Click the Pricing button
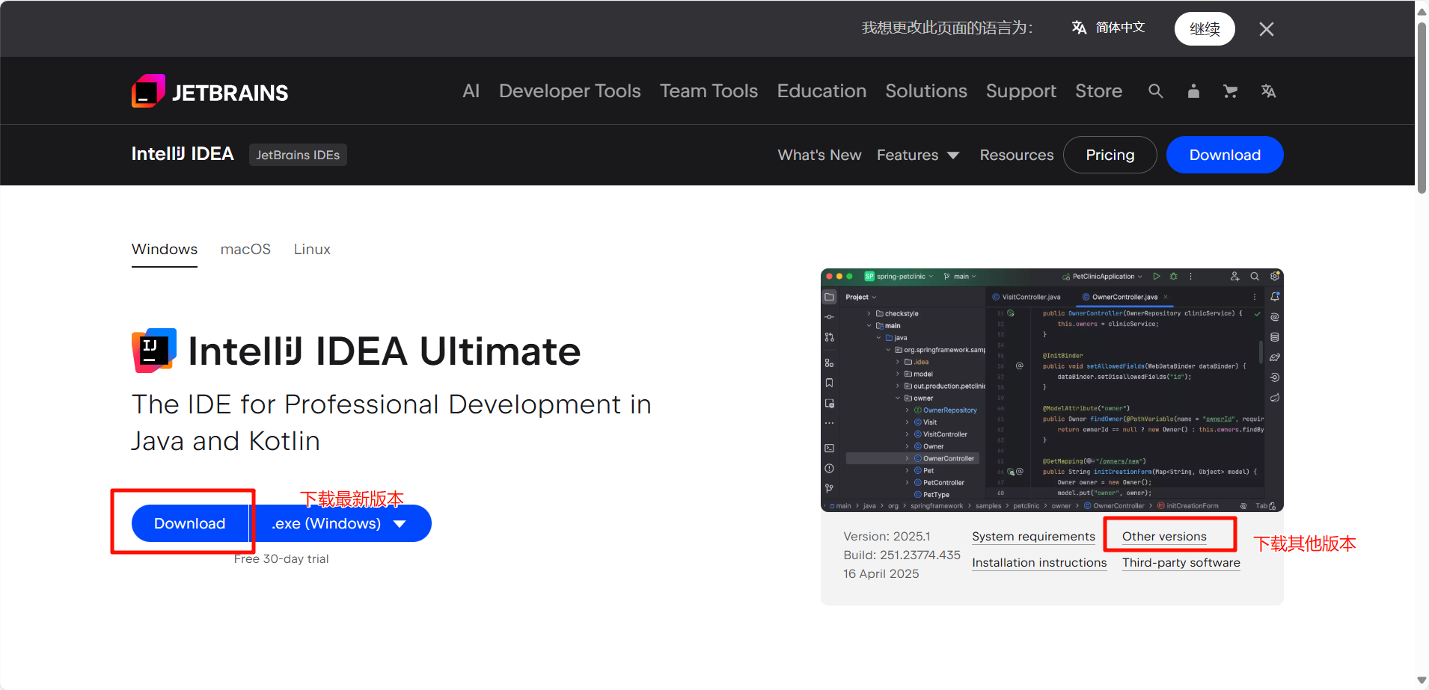The width and height of the screenshot is (1429, 690). (1110, 155)
